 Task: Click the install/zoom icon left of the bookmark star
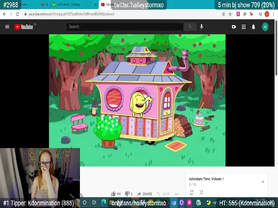pos(223,14)
